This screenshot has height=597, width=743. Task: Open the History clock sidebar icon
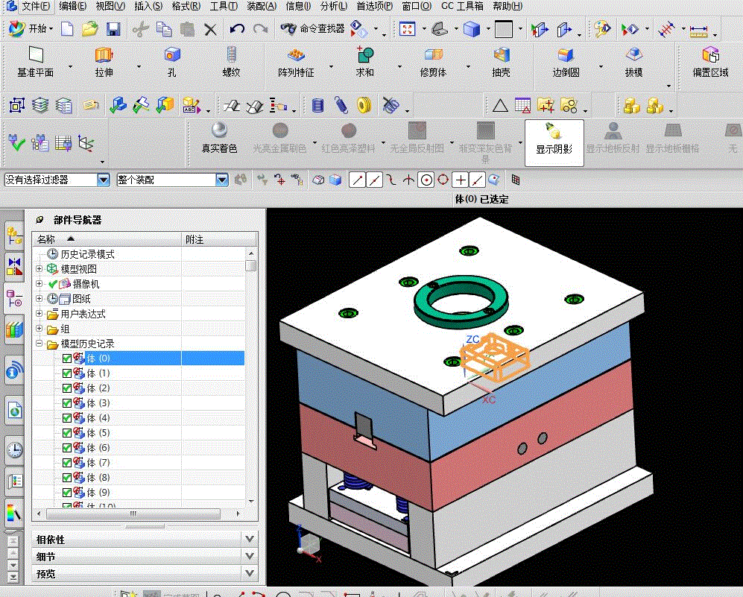15,449
